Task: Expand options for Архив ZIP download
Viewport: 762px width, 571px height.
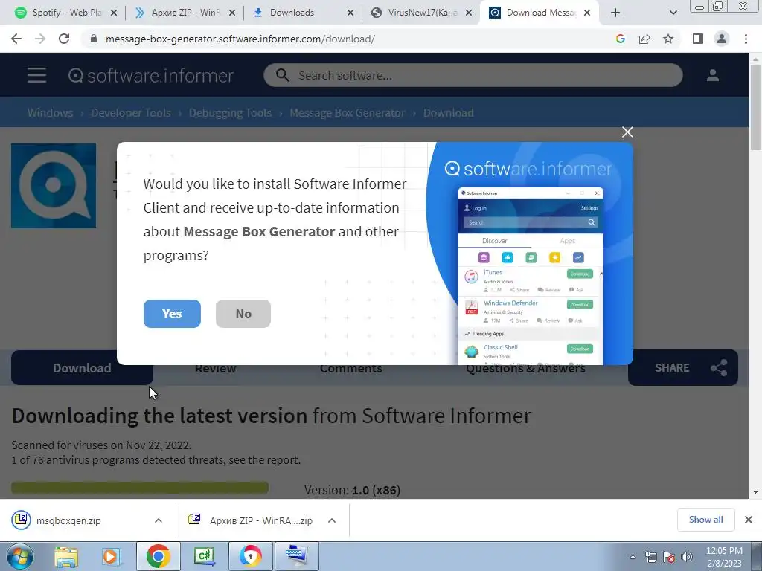Action: (x=332, y=520)
